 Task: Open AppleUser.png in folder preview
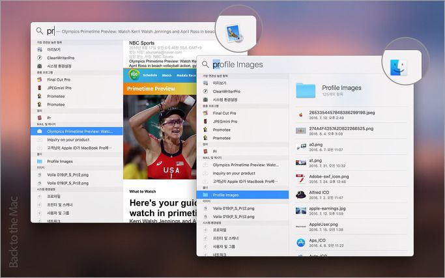click(351, 227)
